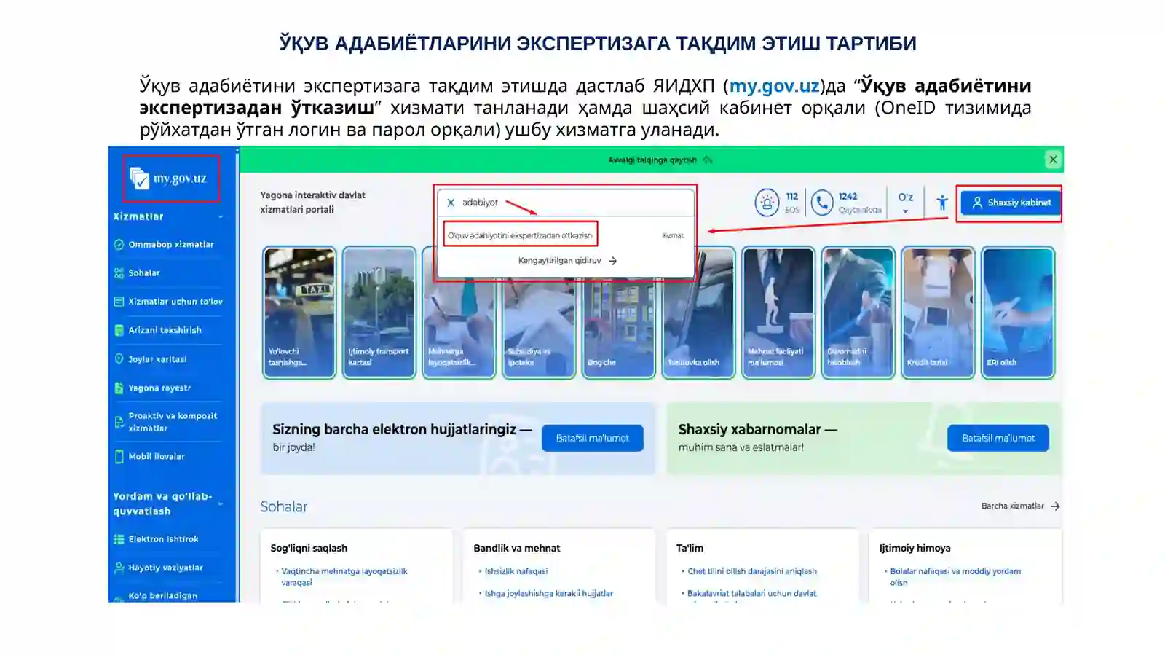Click the user icon in Shaxsiy kabinet
The image size is (1165, 655).
tap(977, 203)
